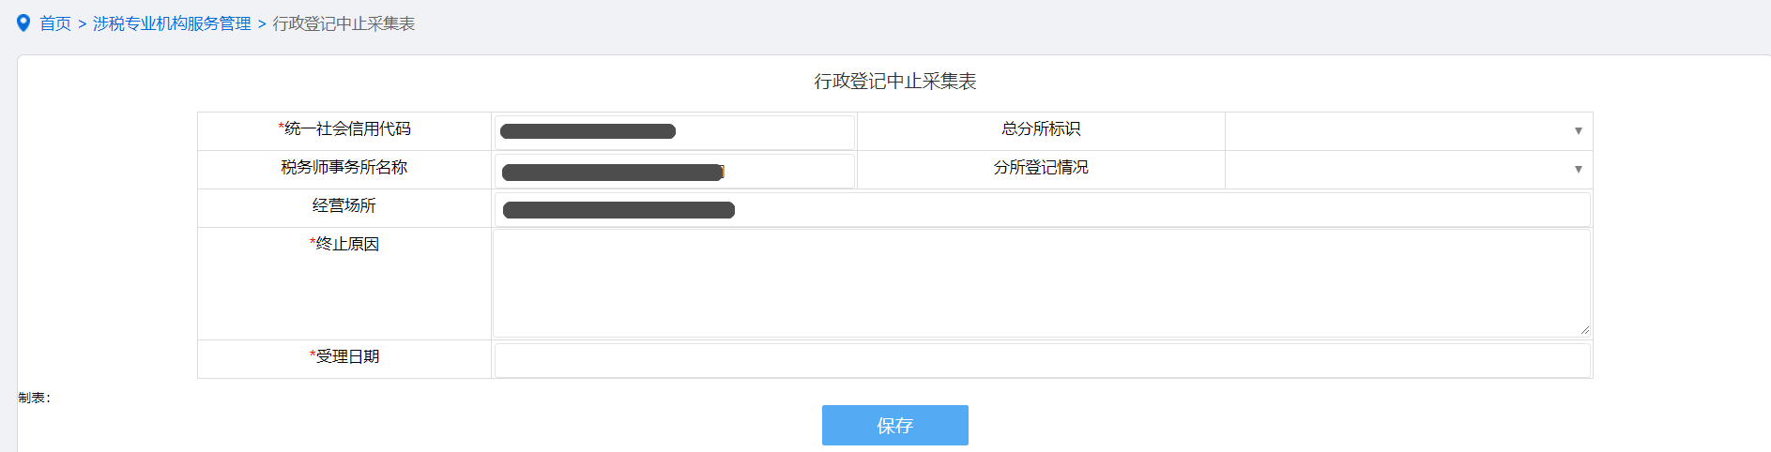The height and width of the screenshot is (452, 1771).
Task: Select the 经营场所 input box
Action: [x=1042, y=209]
